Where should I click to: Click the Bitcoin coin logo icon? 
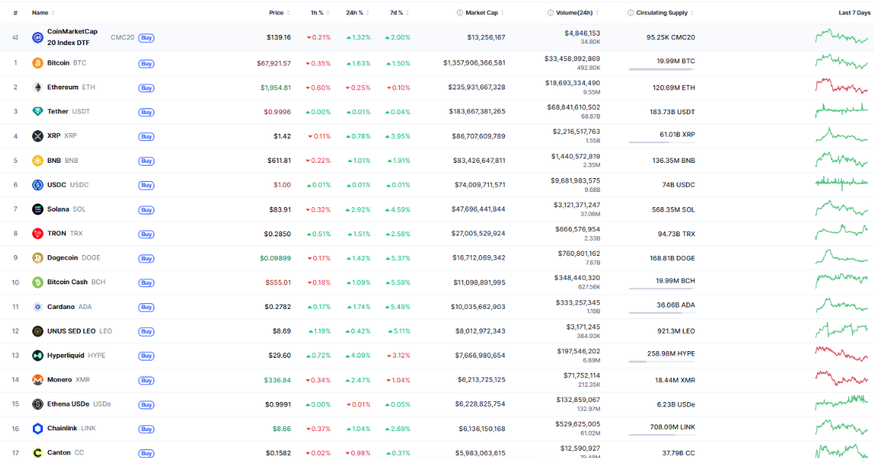pos(38,63)
